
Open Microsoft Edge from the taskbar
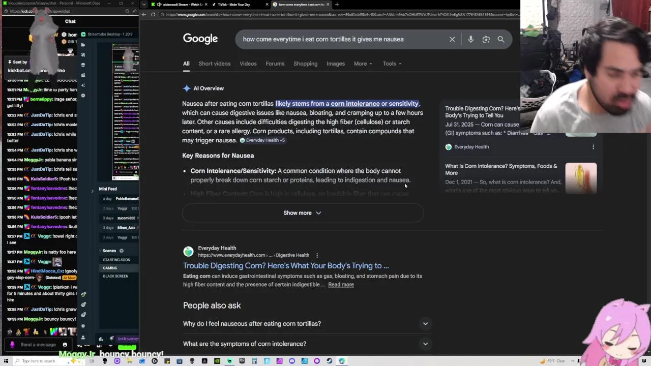pos(341,361)
